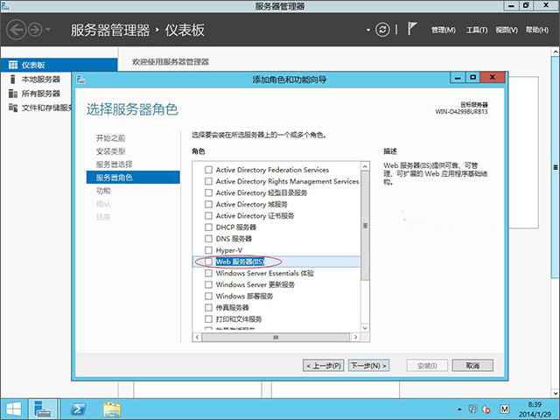
Task: Check Active Directory 证书服务
Action: pos(208,216)
